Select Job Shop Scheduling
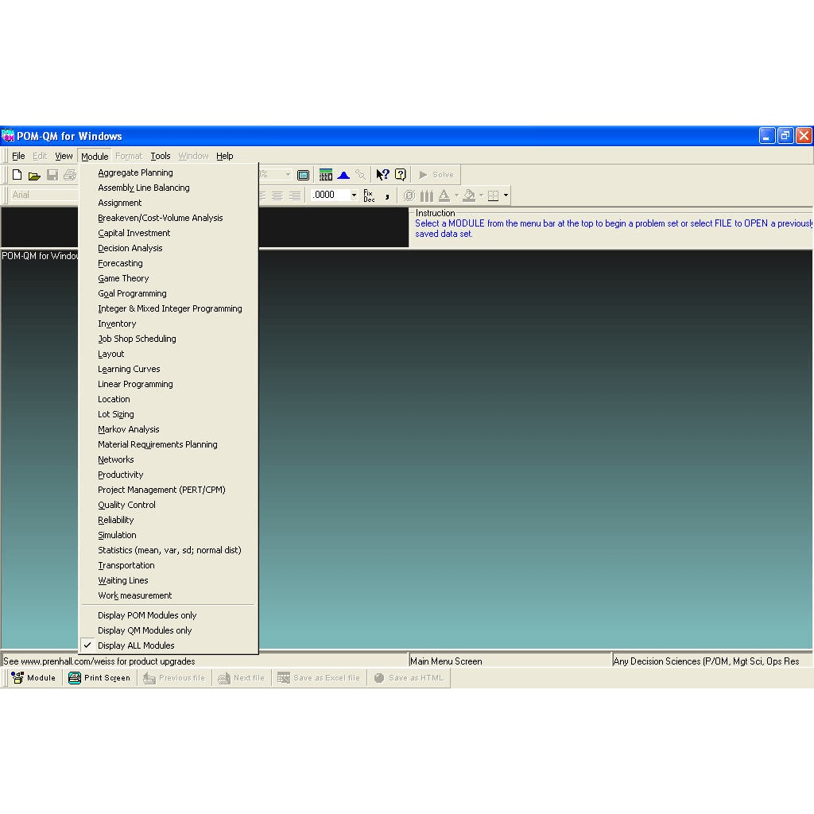The width and height of the screenshot is (814, 814). click(x=169, y=339)
